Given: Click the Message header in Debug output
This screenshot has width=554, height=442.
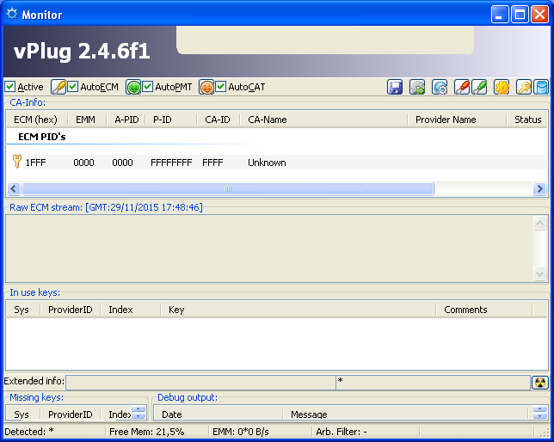Looking at the screenshot, I should 406,414.
